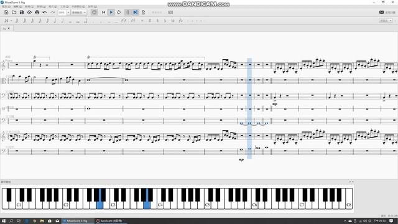This screenshot has height=224, width=398.
Task: Save the score with the floppy icon
Action: click(x=22, y=12)
